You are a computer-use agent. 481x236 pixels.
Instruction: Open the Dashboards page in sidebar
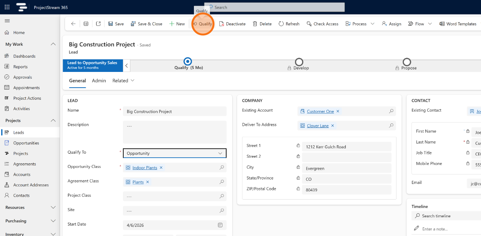[24, 56]
